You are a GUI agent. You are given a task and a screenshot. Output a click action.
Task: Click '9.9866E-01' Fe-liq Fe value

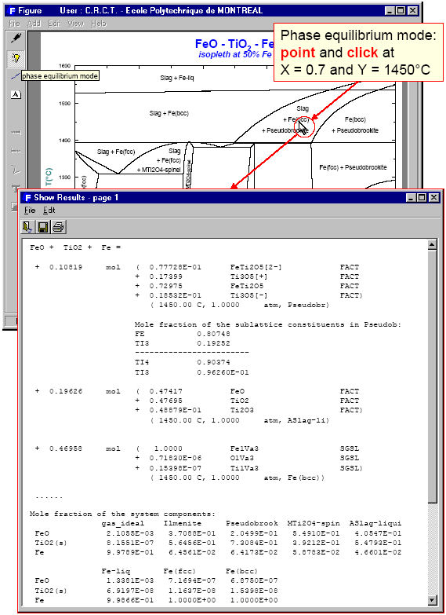[130, 600]
